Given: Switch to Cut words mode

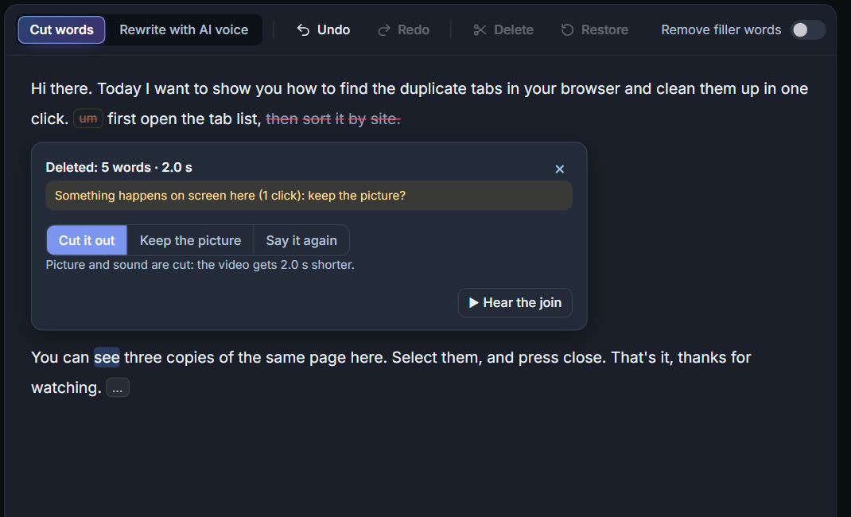Looking at the screenshot, I should (61, 30).
